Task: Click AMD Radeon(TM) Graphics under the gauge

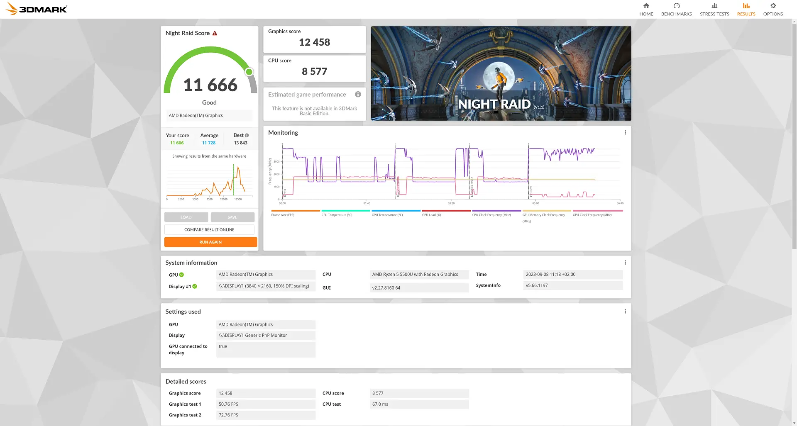Action: pos(209,115)
